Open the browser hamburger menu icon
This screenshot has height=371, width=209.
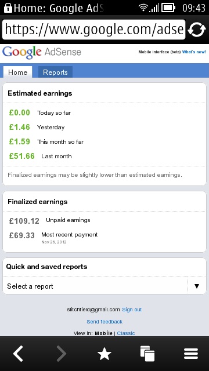pos(191,354)
